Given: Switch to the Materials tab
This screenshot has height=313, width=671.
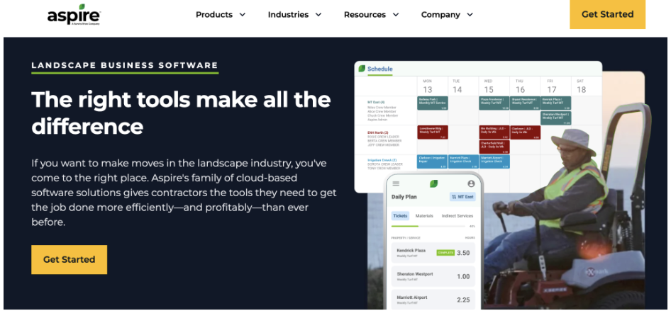Looking at the screenshot, I should [x=424, y=216].
